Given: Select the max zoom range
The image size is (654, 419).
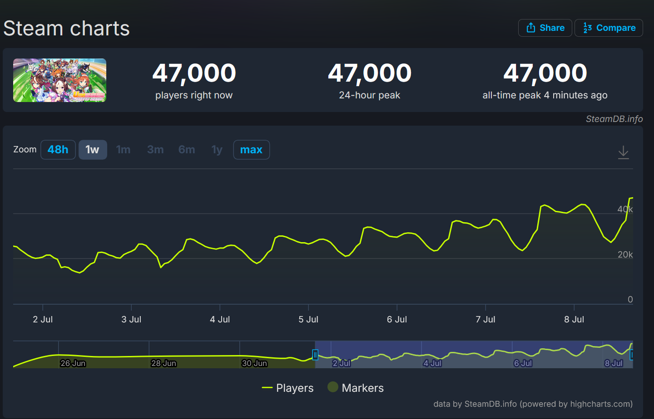Looking at the screenshot, I should point(251,150).
